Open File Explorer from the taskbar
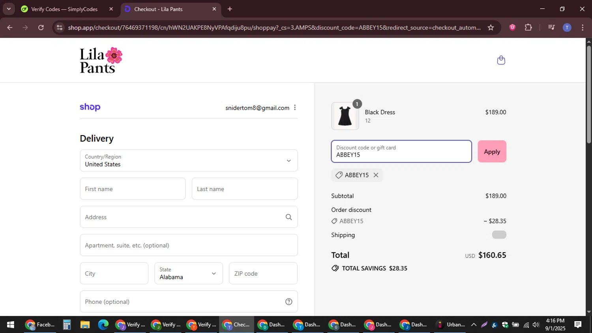The height and width of the screenshot is (333, 592). click(x=85, y=325)
